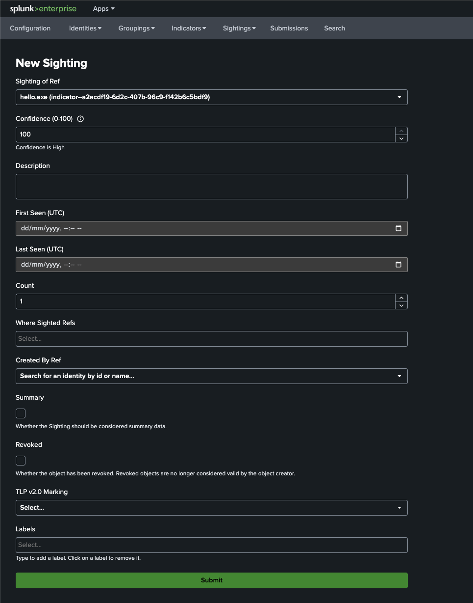Decrease Confidence with the down arrow
Viewport: 473px width, 603px height.
[x=401, y=138]
